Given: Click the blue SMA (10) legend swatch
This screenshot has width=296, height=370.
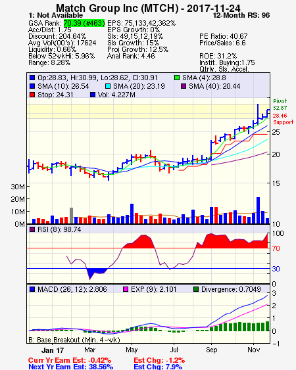Looking at the screenshot, I should (32, 86).
